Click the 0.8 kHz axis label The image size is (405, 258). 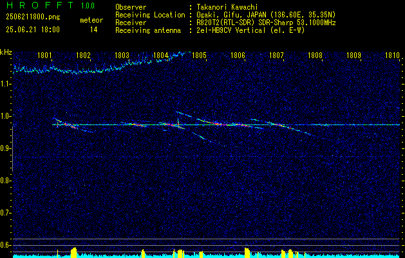click(5, 181)
